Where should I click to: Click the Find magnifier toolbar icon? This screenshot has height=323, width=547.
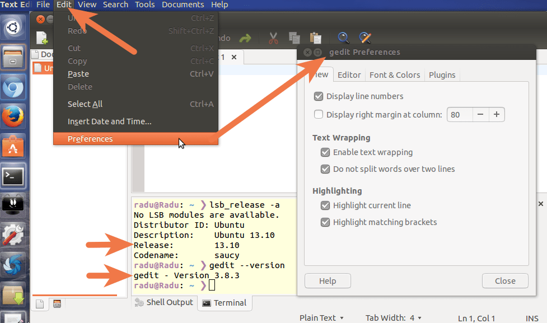pyautogui.click(x=343, y=38)
